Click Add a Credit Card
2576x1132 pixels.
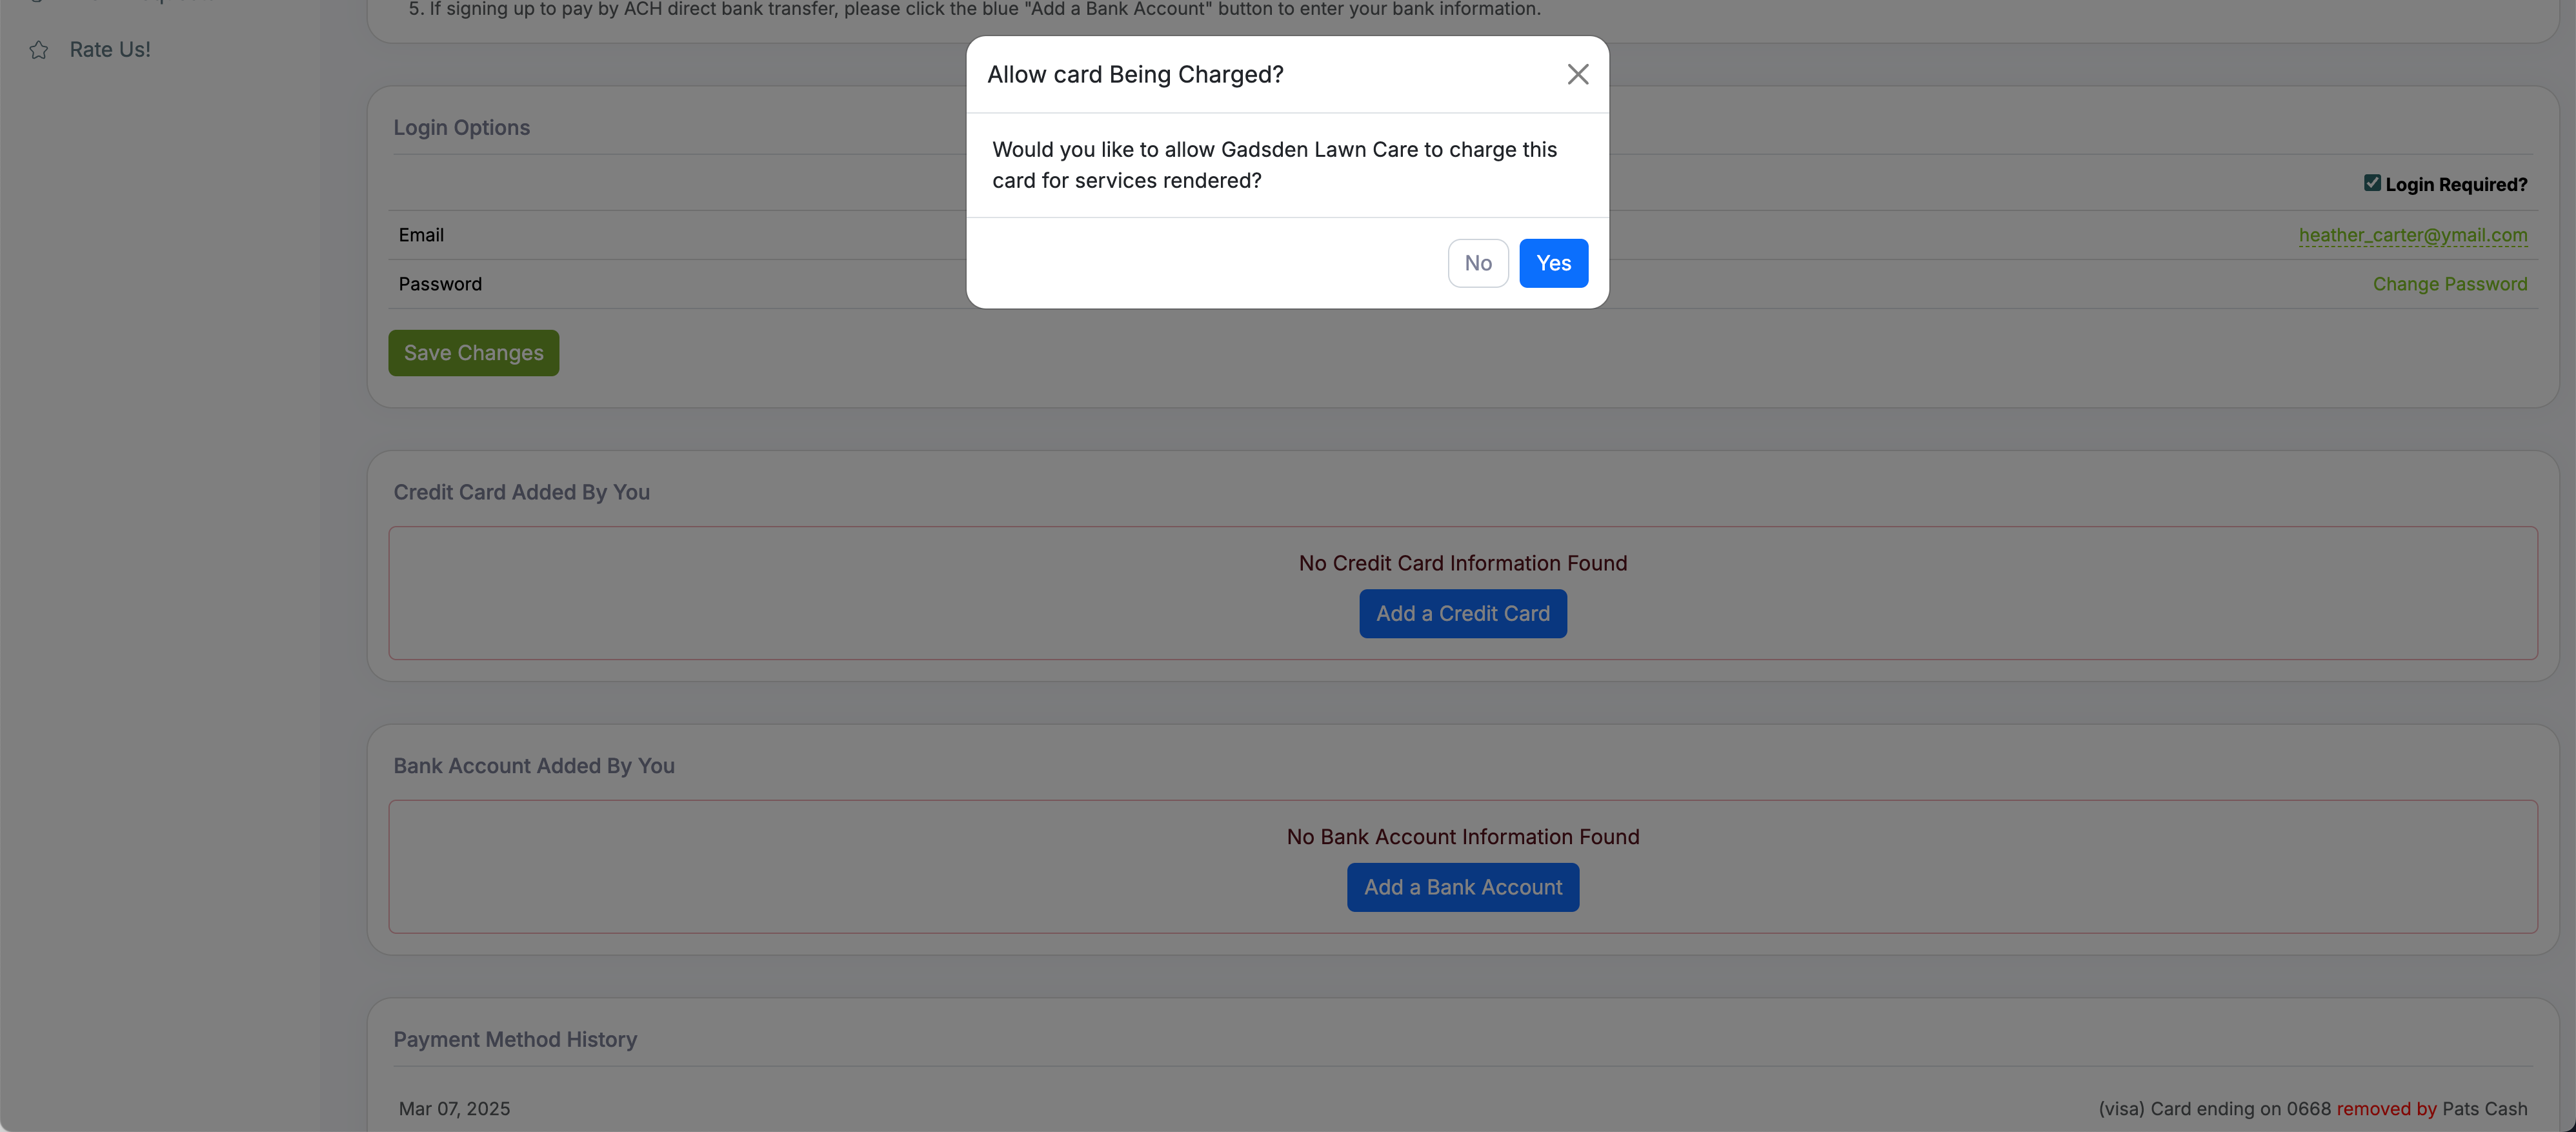click(1462, 613)
